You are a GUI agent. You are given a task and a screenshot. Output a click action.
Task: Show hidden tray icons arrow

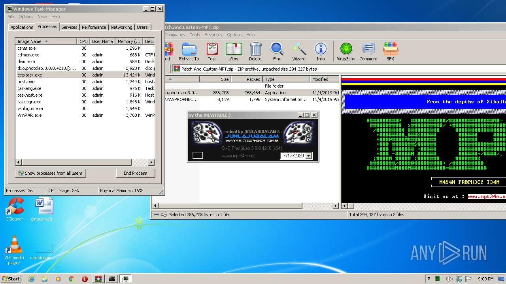(x=429, y=279)
